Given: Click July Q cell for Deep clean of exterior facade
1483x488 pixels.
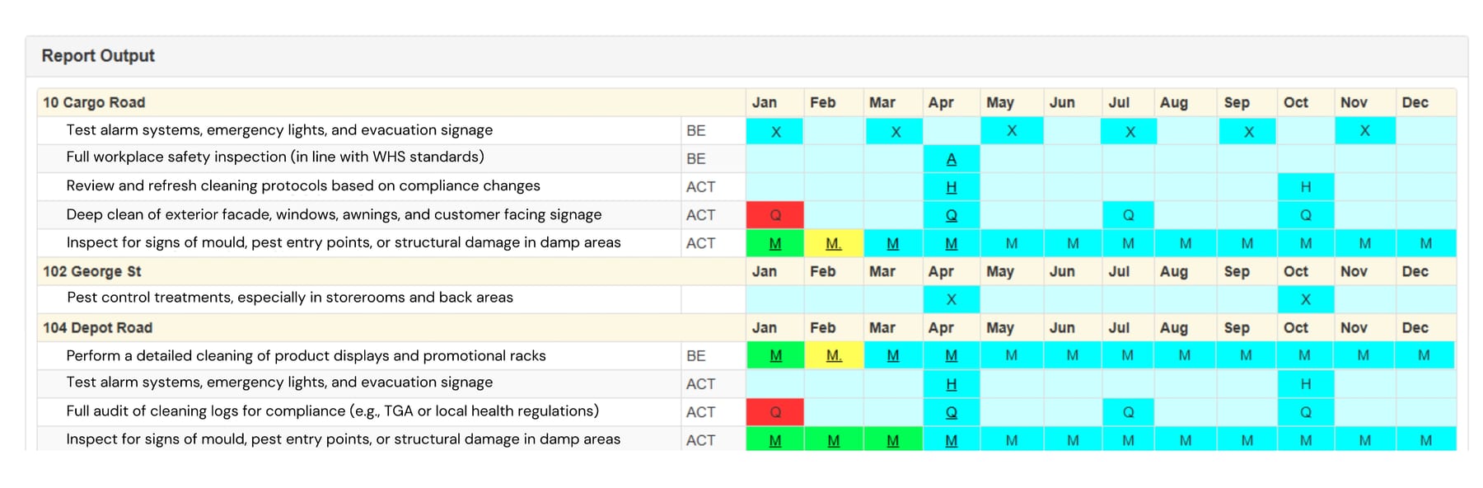Looking at the screenshot, I should [x=1129, y=215].
